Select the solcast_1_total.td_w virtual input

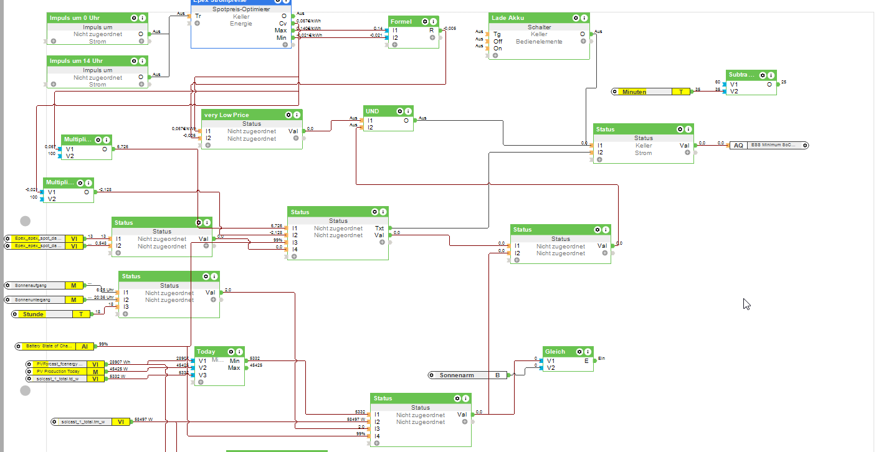point(65,379)
